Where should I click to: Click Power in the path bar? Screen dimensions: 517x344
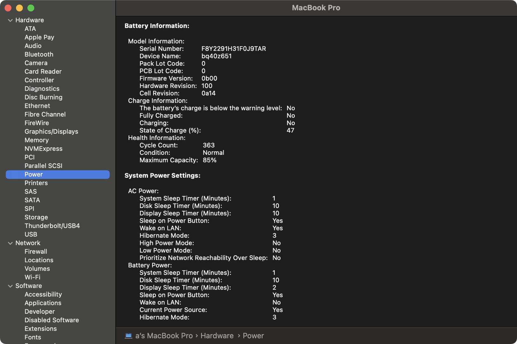[x=253, y=336]
